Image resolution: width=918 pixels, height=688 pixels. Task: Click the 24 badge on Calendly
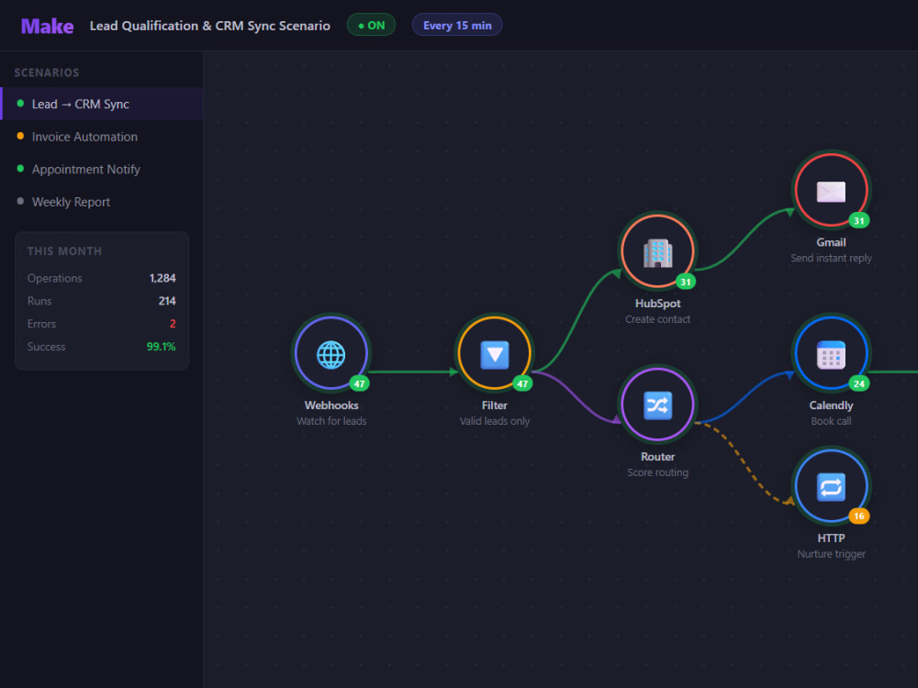(859, 383)
